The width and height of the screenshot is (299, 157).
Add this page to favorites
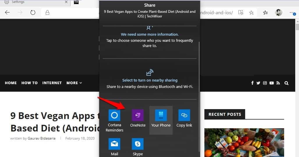point(251,12)
